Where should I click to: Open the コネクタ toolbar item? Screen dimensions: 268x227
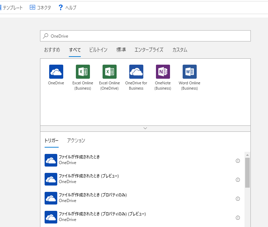(x=40, y=7)
